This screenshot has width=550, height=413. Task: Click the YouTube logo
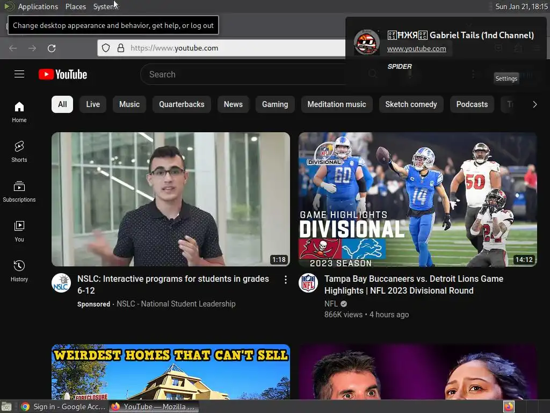(63, 74)
